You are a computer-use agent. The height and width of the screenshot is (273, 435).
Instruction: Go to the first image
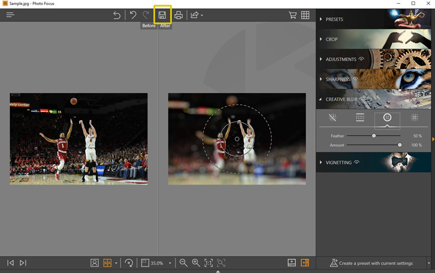coord(11,263)
